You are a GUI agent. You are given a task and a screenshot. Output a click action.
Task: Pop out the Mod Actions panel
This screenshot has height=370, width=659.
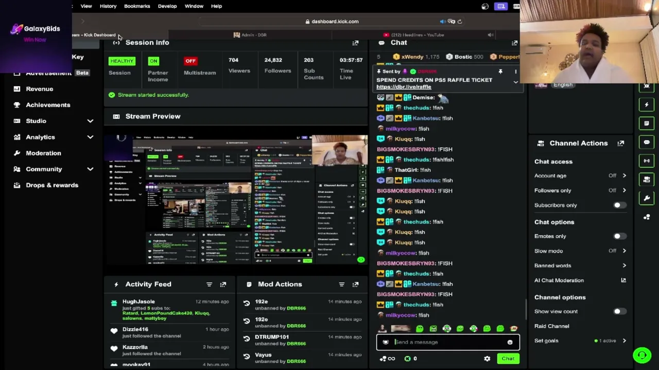pyautogui.click(x=355, y=284)
